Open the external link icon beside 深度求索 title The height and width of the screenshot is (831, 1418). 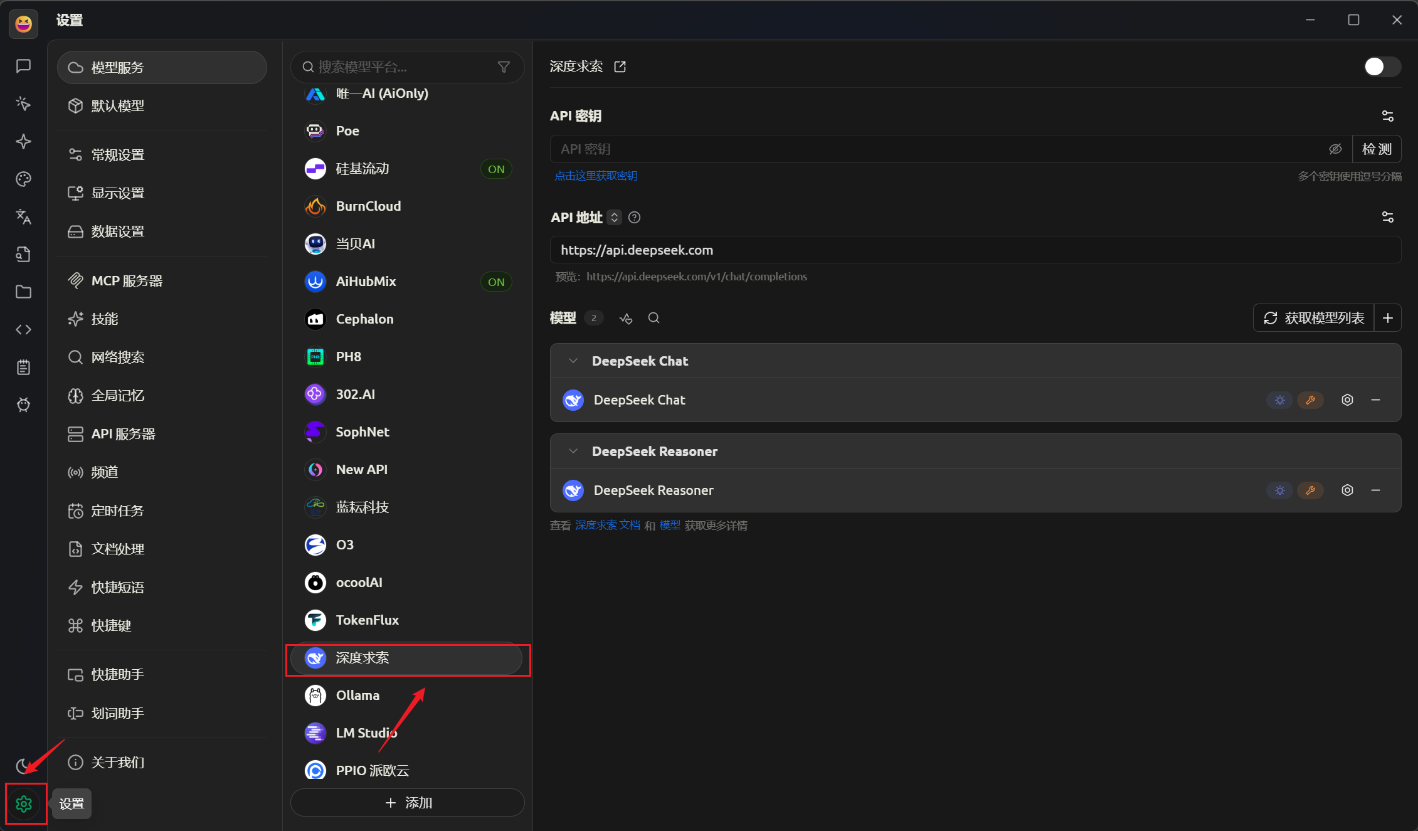[x=620, y=66]
